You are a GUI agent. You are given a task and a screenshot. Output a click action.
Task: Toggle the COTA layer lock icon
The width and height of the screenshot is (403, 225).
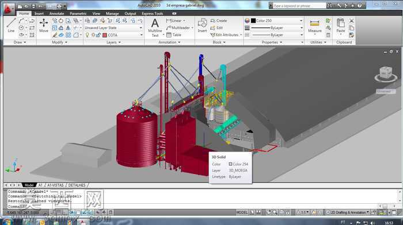tap(98, 35)
